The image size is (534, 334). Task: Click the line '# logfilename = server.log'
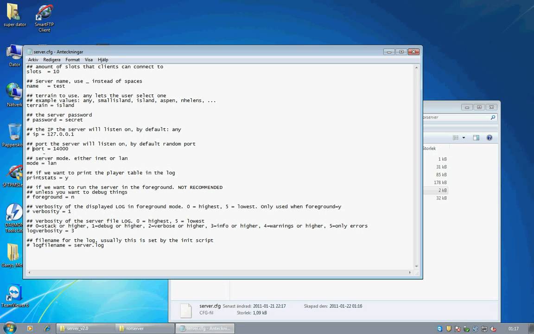pyautogui.click(x=65, y=245)
